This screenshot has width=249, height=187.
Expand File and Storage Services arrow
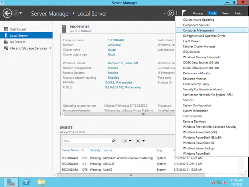tap(50, 48)
